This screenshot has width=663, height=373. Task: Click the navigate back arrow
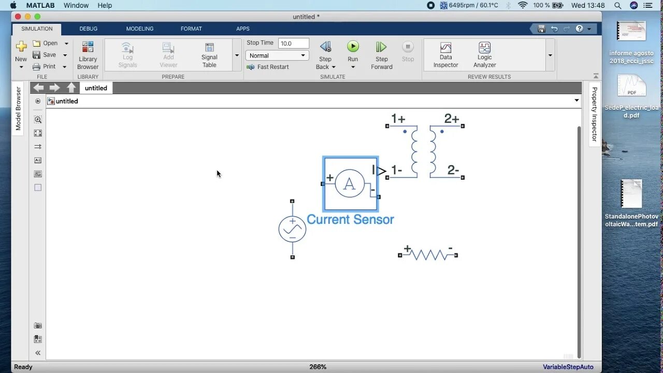(38, 88)
